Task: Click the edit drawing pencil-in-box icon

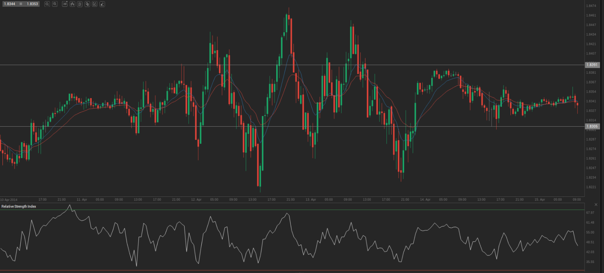Action: [95, 4]
